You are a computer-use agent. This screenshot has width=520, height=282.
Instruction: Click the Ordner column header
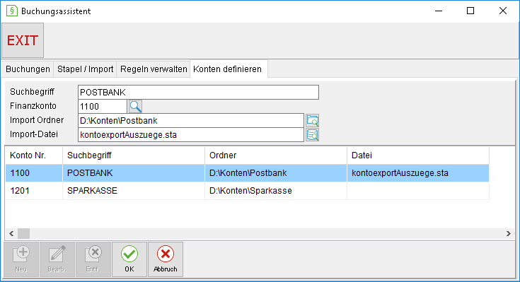(x=276, y=155)
